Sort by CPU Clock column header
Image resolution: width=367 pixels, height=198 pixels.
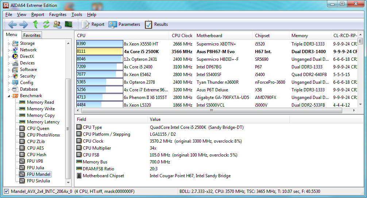(181, 36)
